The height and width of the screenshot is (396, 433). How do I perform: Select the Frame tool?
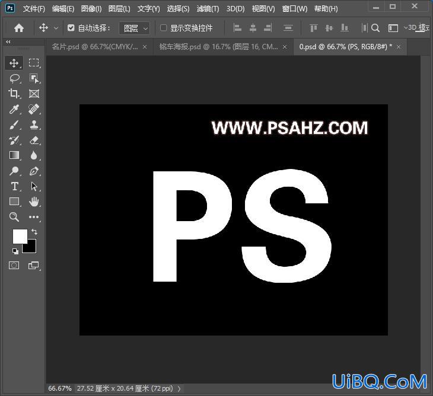click(x=34, y=94)
